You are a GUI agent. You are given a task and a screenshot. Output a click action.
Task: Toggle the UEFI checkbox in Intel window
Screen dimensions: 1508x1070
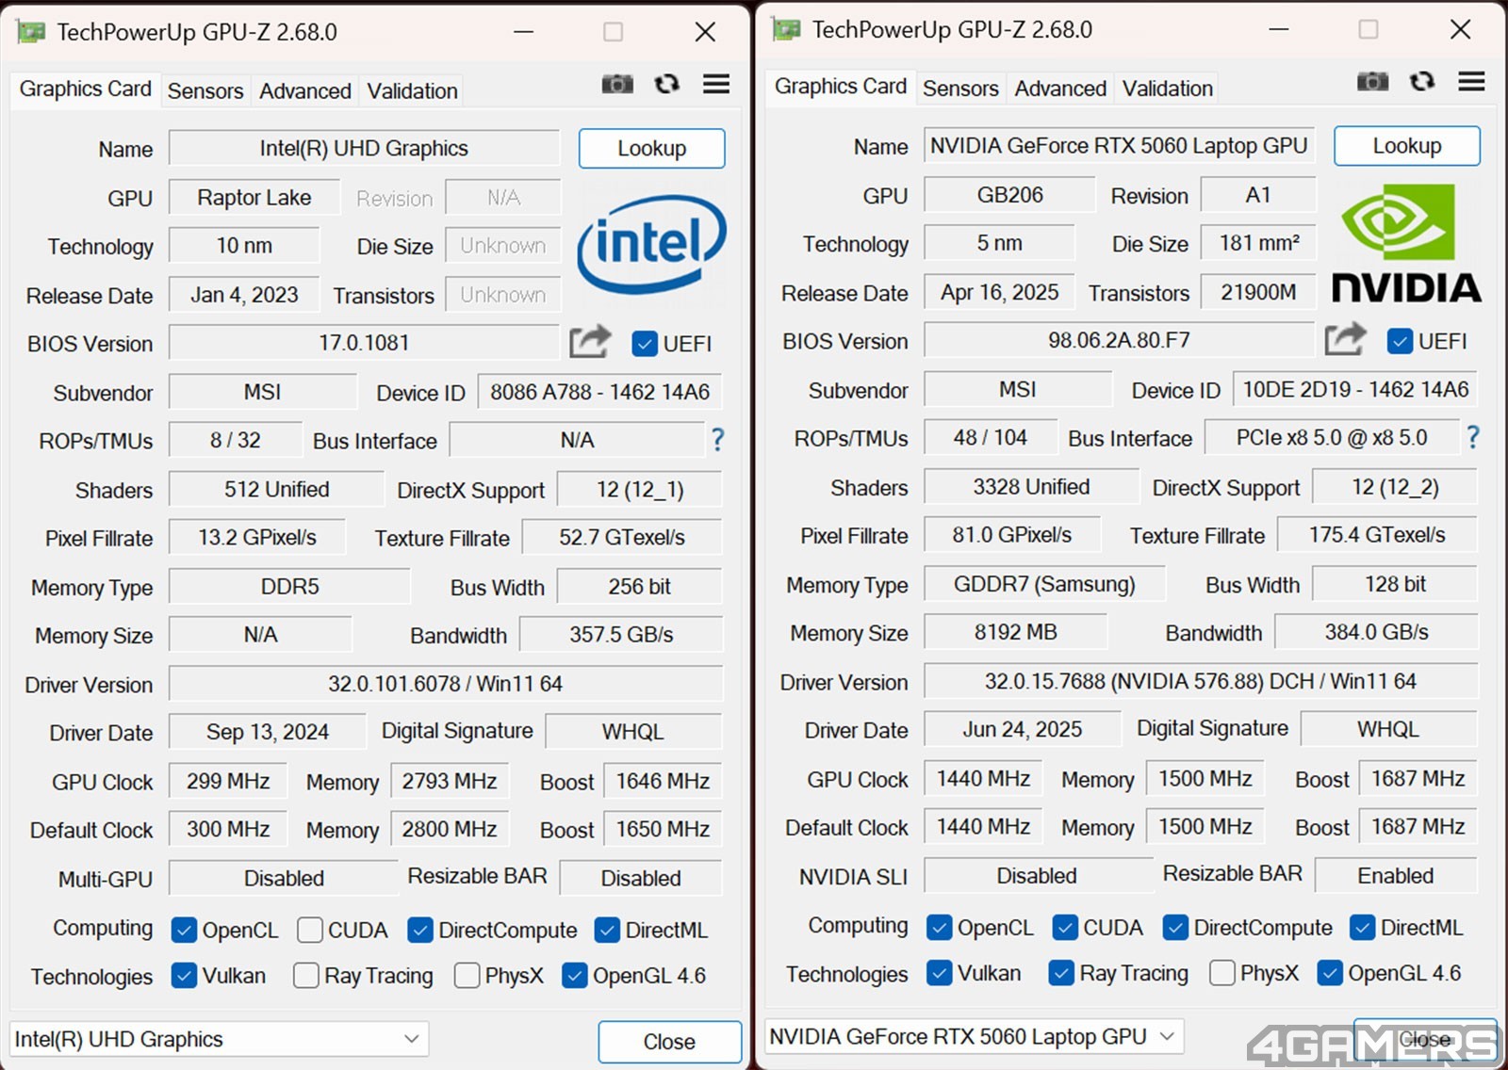tap(645, 344)
